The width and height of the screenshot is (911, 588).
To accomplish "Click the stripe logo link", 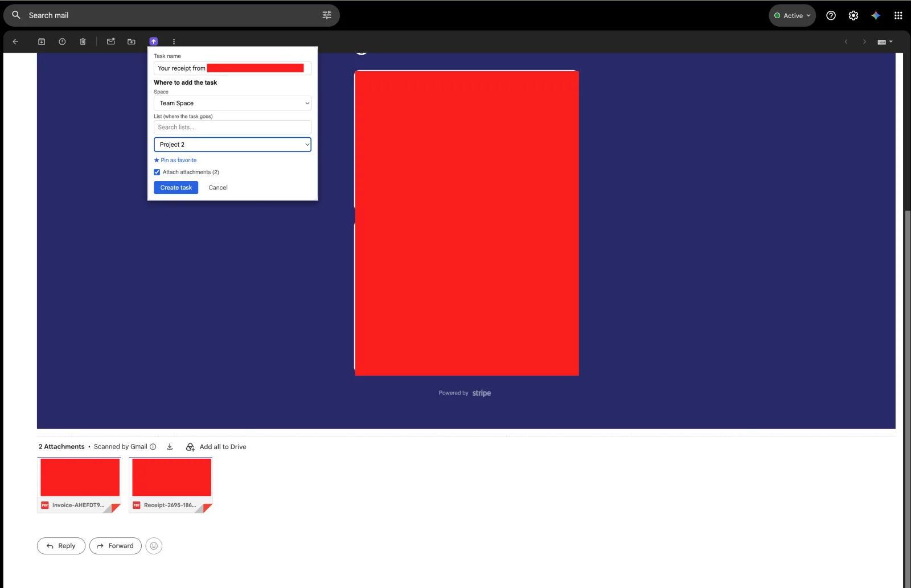I will [x=482, y=393].
